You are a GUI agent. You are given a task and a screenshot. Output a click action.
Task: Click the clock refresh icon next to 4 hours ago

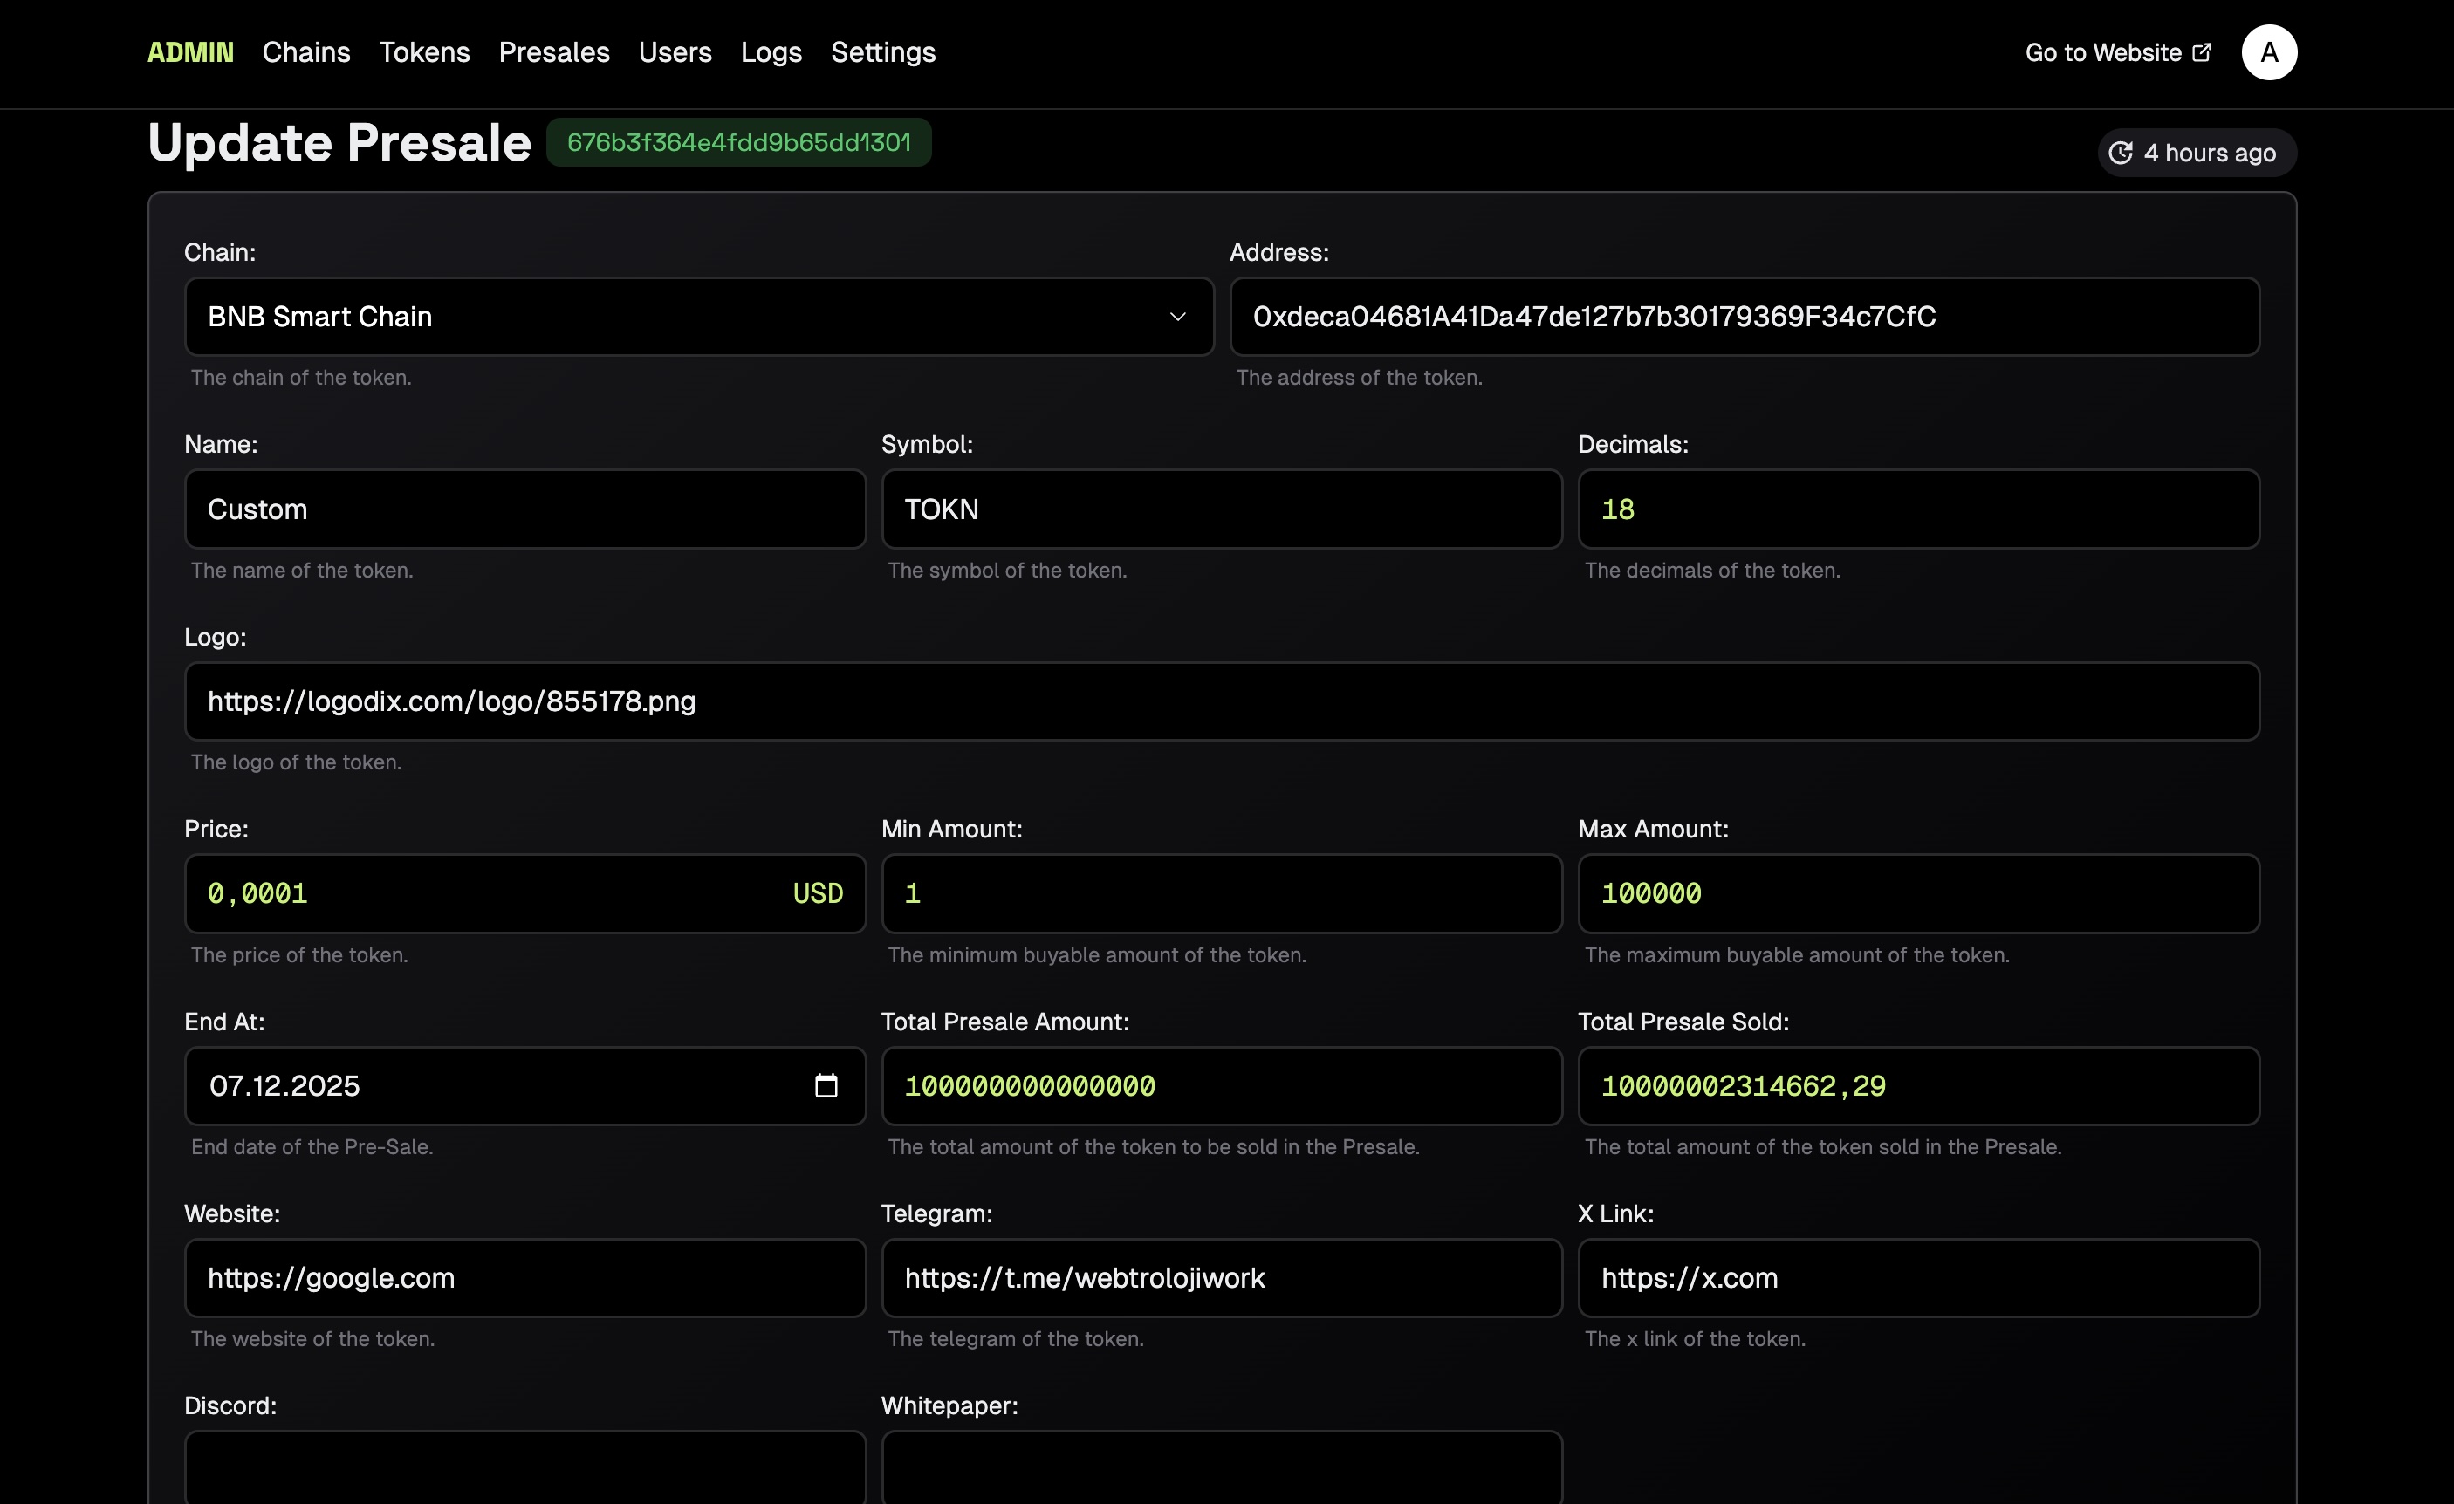pos(2121,153)
